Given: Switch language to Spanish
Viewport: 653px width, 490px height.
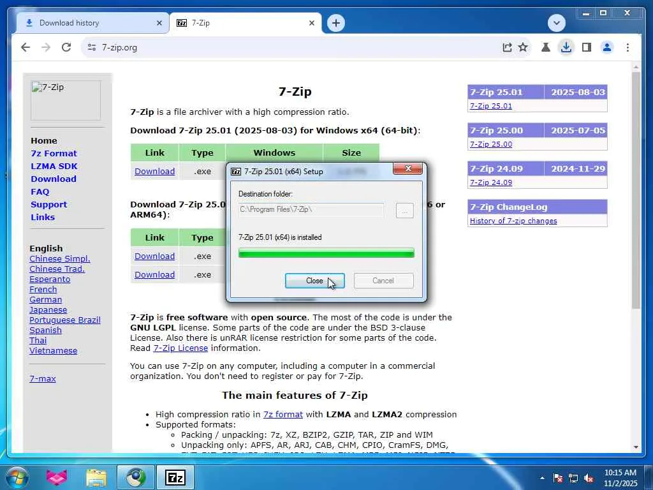Looking at the screenshot, I should click(45, 330).
